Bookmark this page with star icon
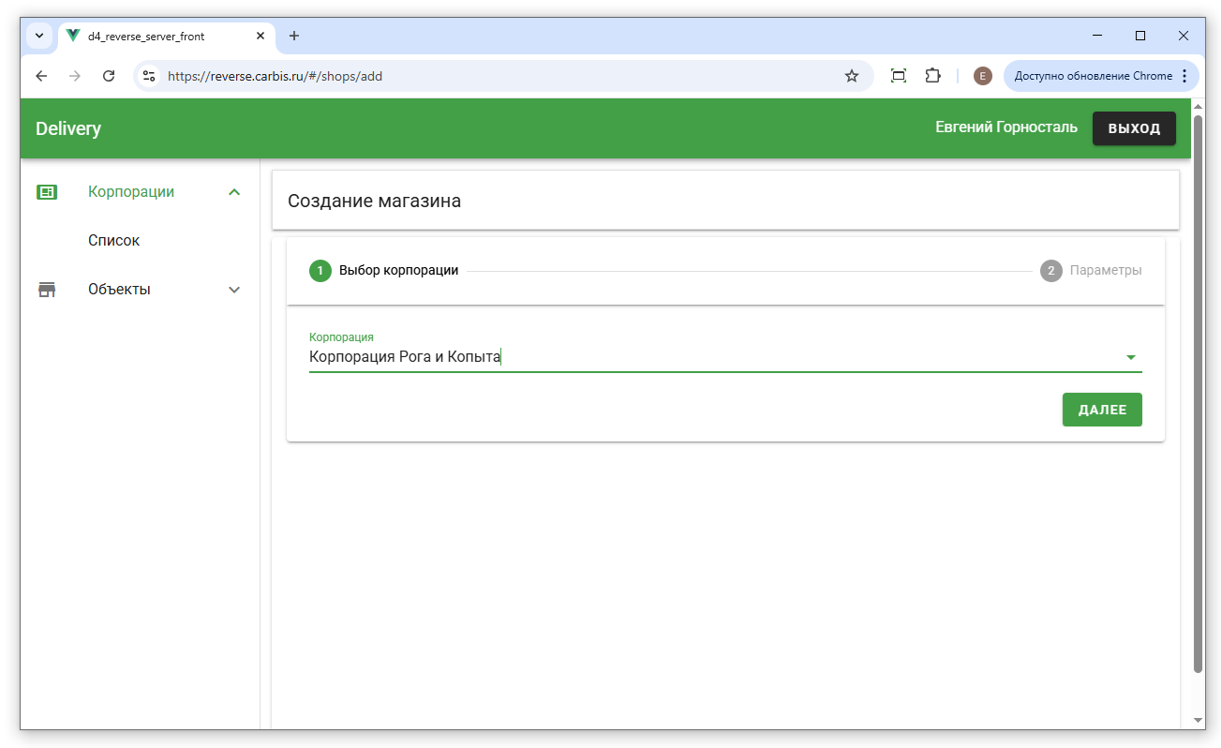Image resolution: width=1221 pixels, height=748 pixels. [851, 76]
